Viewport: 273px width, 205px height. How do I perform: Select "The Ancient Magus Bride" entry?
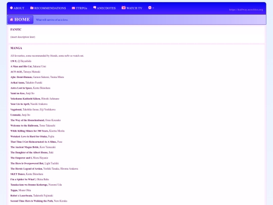33,147
